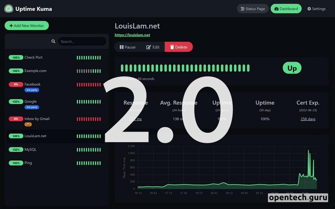This screenshot has height=209, width=335.
Task: Click the Up status badge
Action: 292,68
